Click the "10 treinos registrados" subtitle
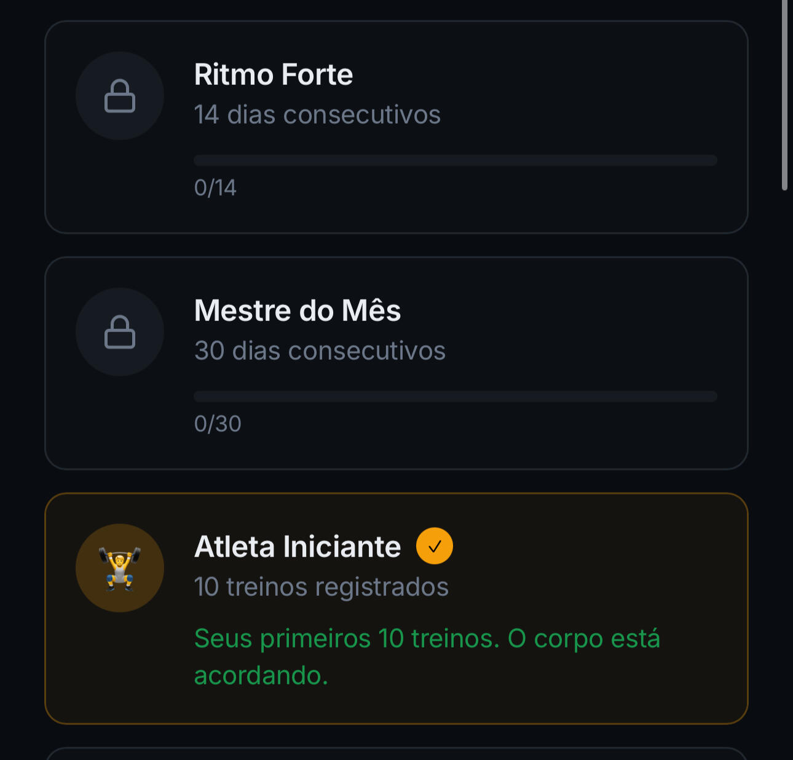 (322, 587)
